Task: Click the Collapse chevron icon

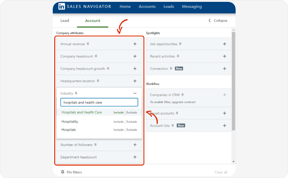Action: point(209,20)
